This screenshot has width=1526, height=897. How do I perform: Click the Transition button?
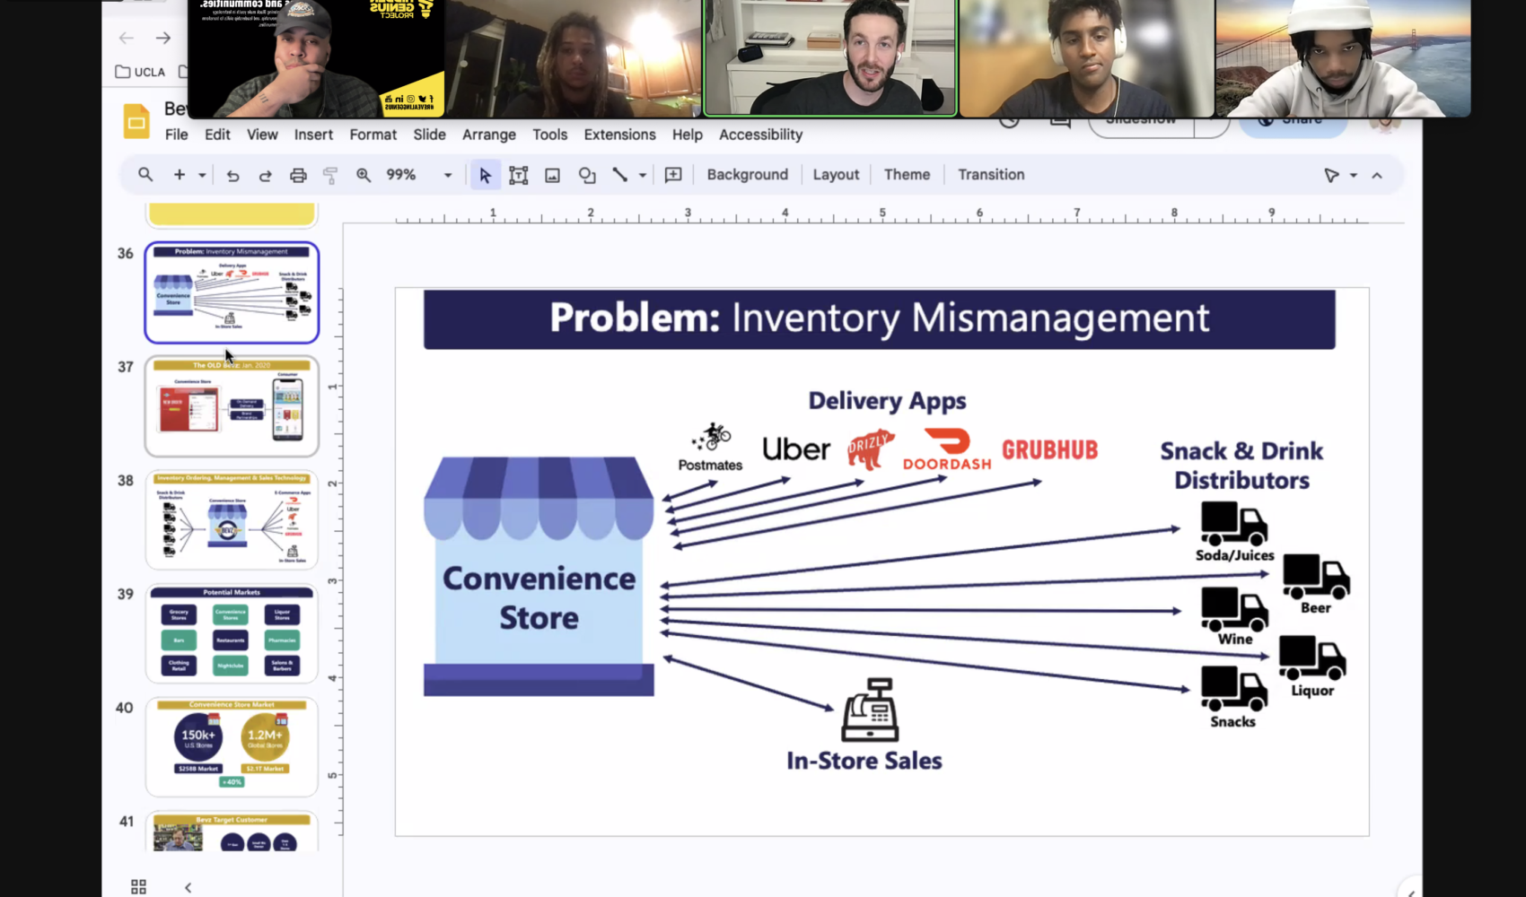tap(990, 175)
